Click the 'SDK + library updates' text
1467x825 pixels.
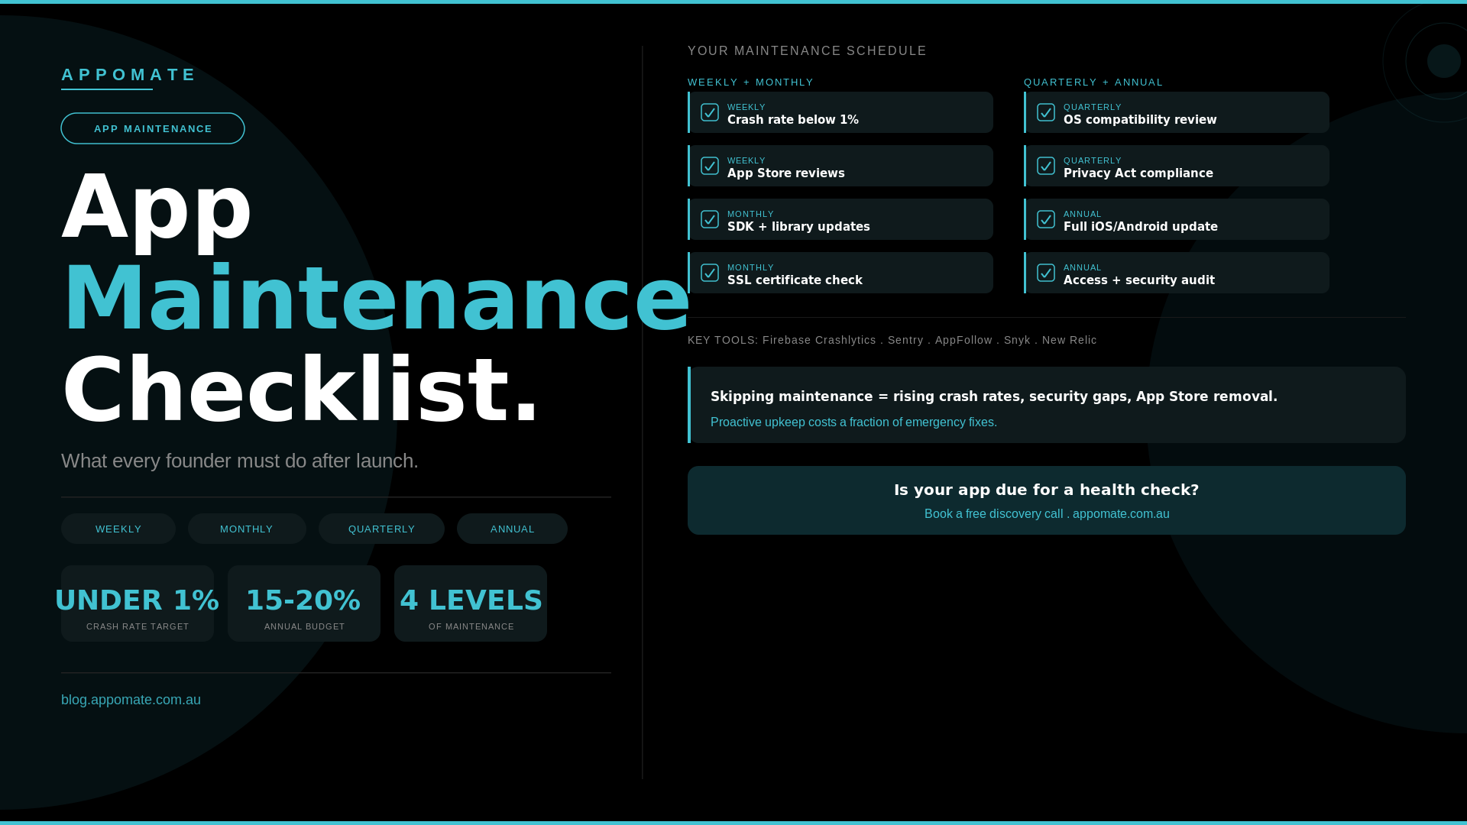pyautogui.click(x=798, y=227)
